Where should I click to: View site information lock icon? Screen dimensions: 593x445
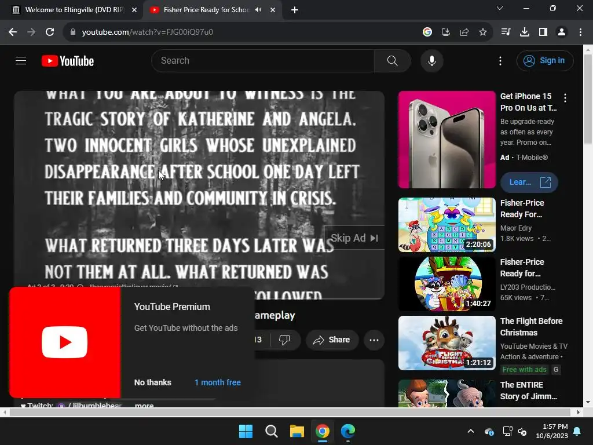tap(72, 32)
